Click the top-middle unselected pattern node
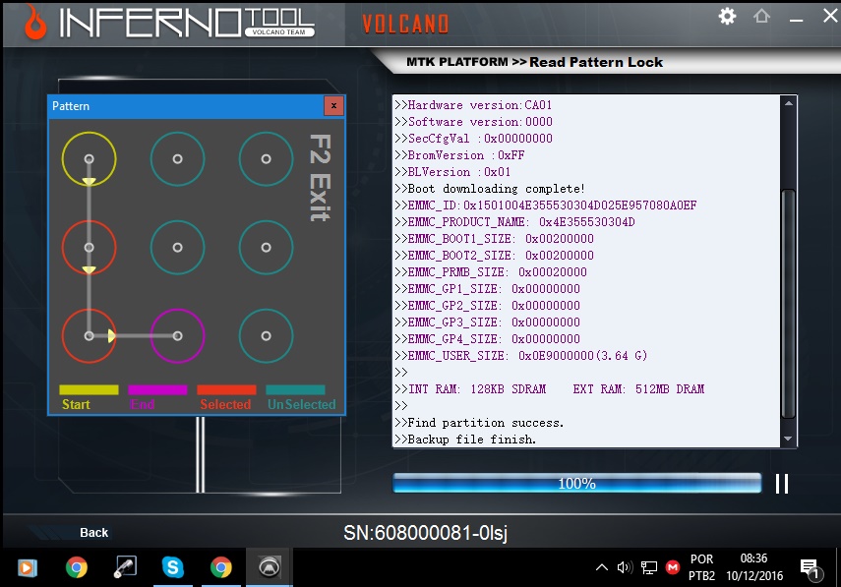The image size is (841, 587). 177,159
